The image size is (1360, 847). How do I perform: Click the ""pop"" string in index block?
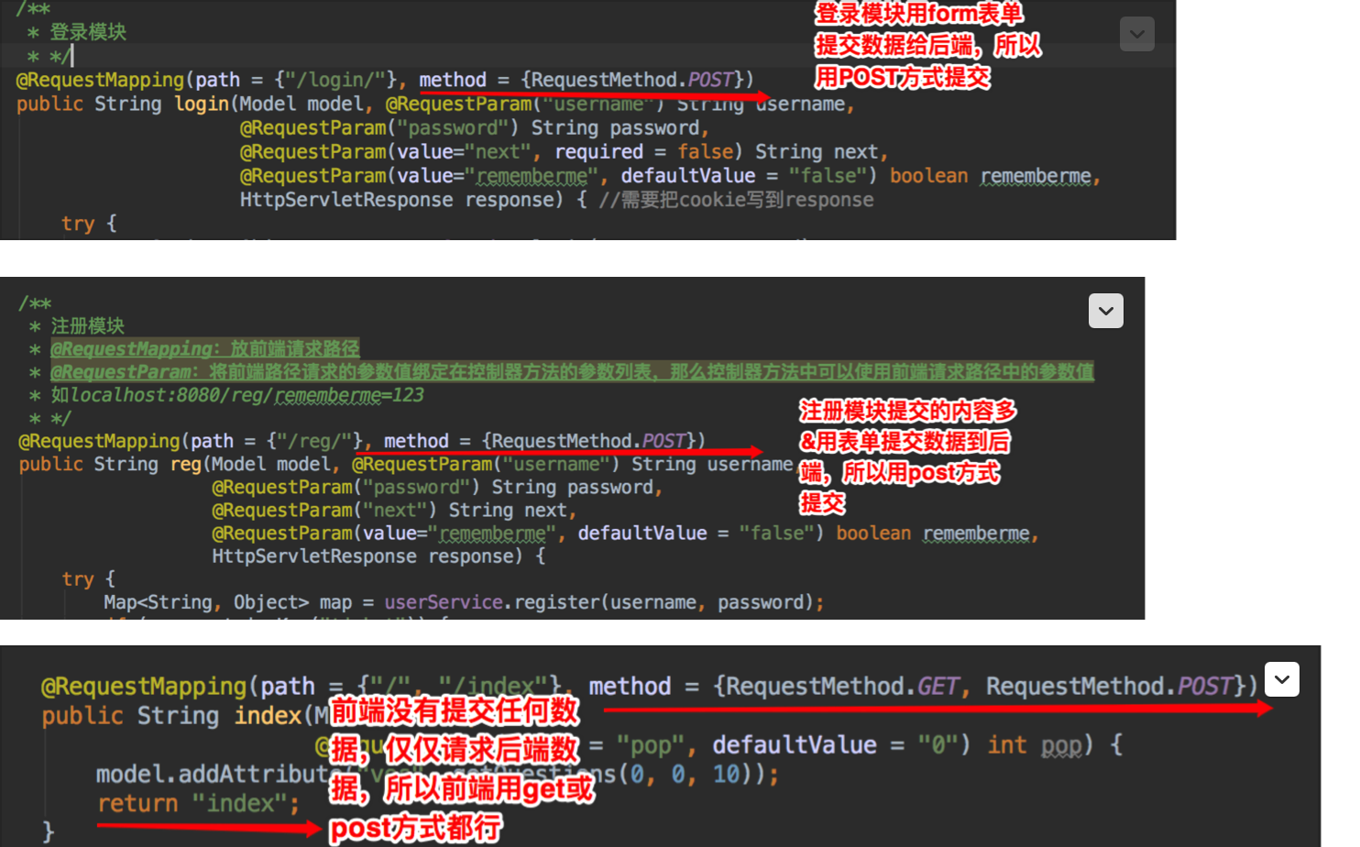pyautogui.click(x=650, y=744)
